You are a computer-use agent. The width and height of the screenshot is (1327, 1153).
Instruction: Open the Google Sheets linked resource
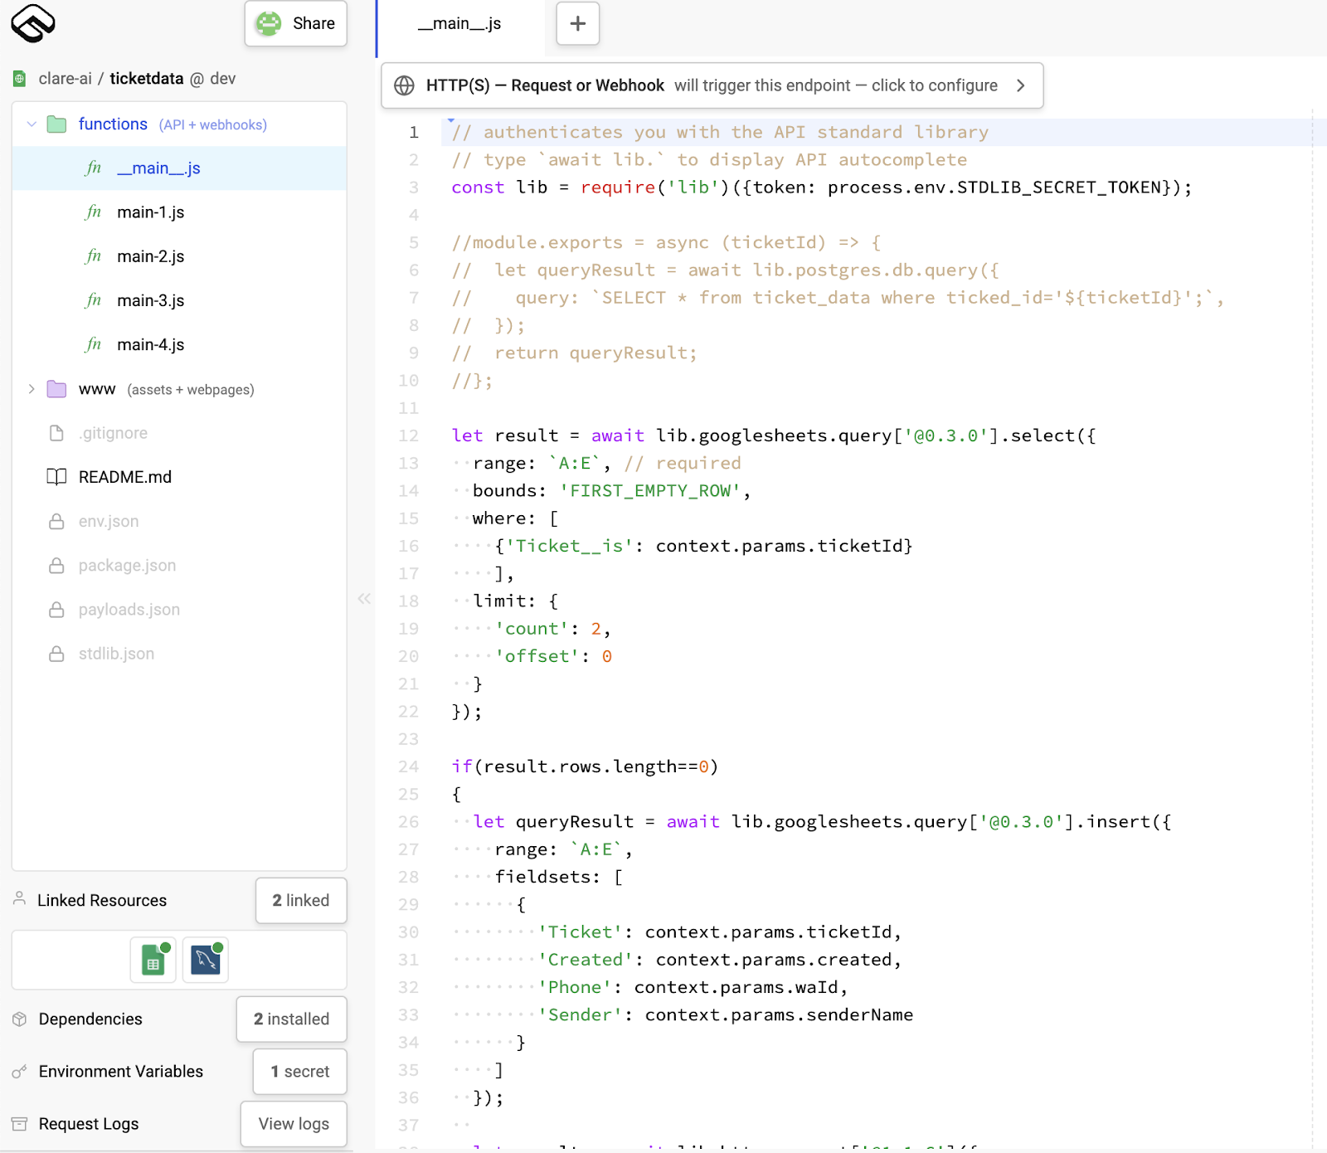tap(153, 961)
